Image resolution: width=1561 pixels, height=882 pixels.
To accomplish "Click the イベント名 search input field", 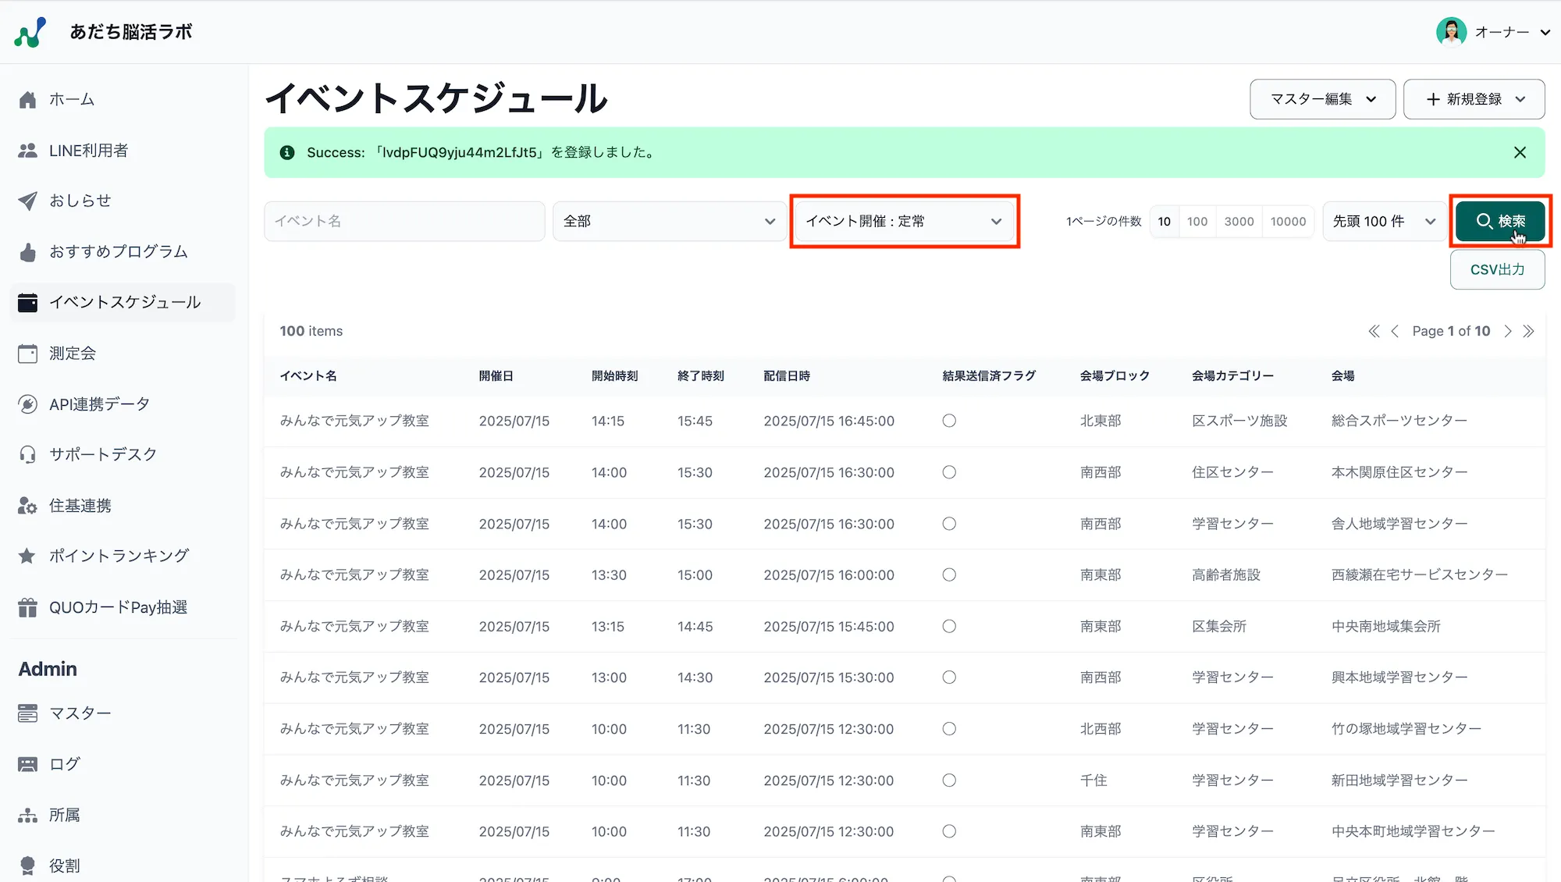I will pos(404,221).
